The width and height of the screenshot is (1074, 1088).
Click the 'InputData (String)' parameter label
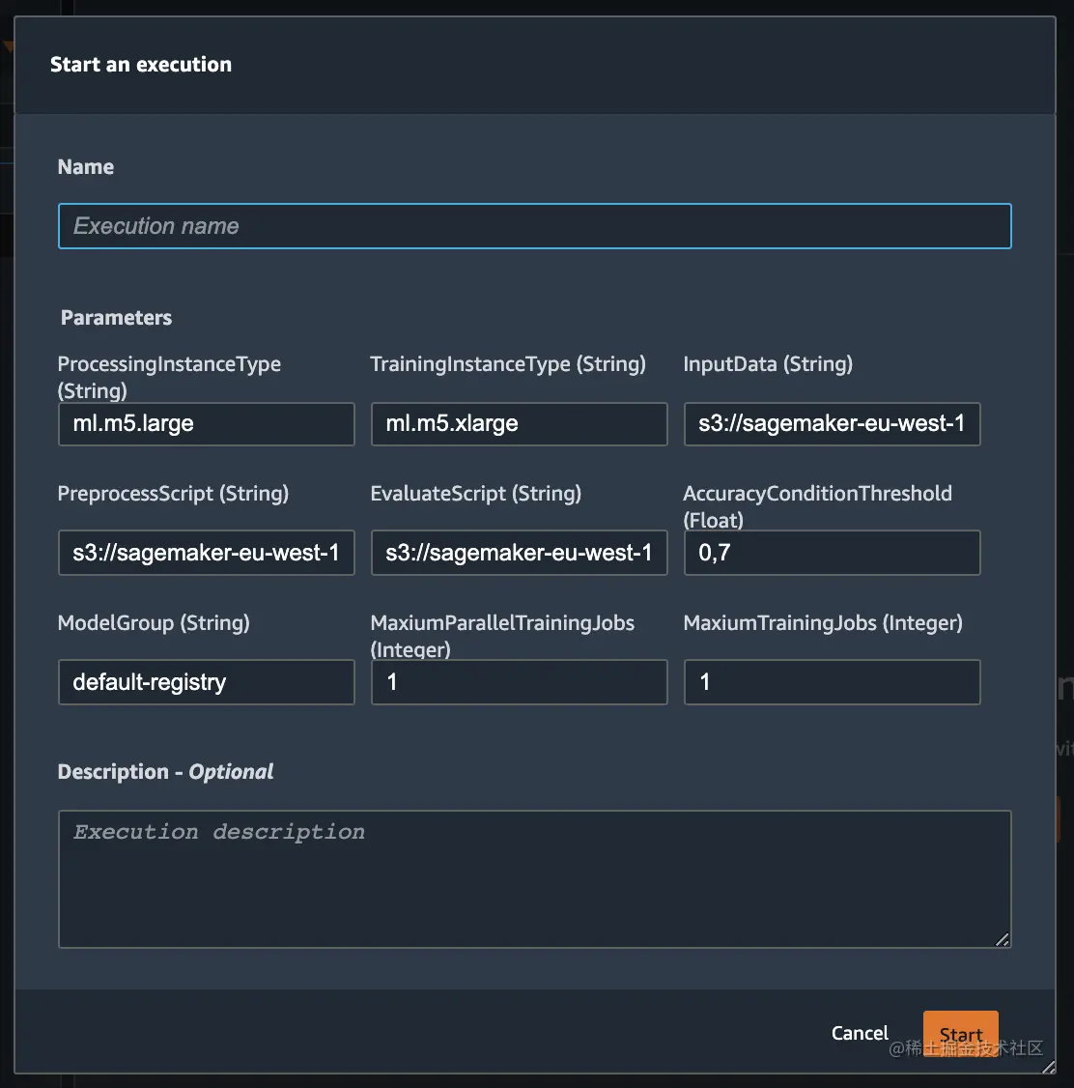point(768,364)
